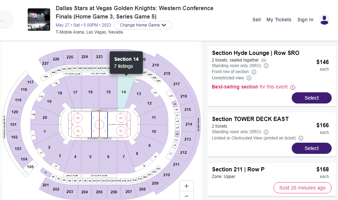
Task: Open the Change Home Game dropdown
Action: [143, 25]
